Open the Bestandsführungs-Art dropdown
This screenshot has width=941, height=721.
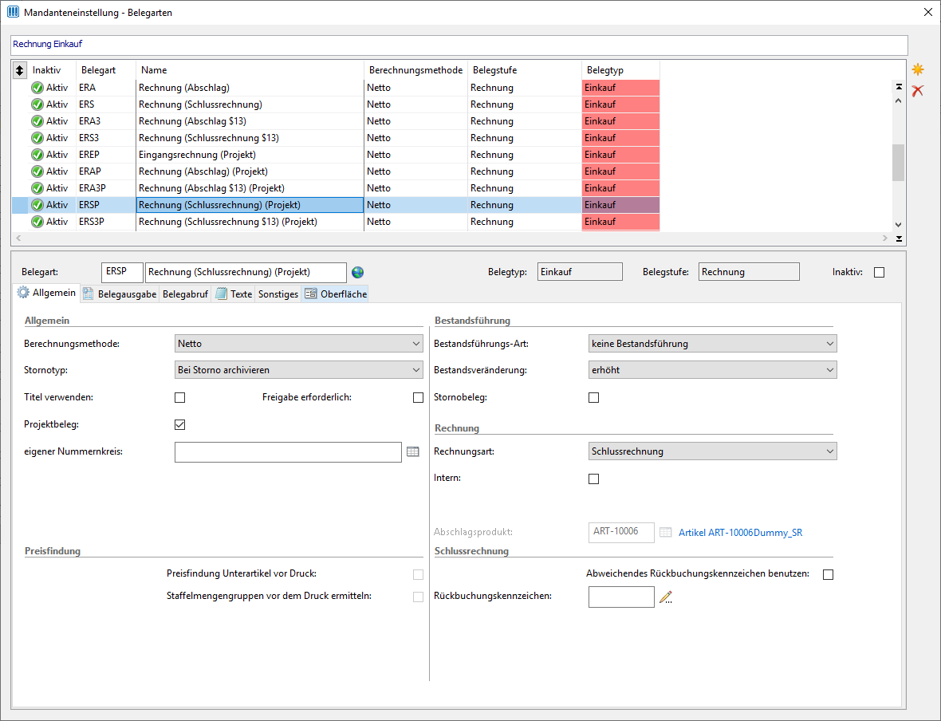713,344
